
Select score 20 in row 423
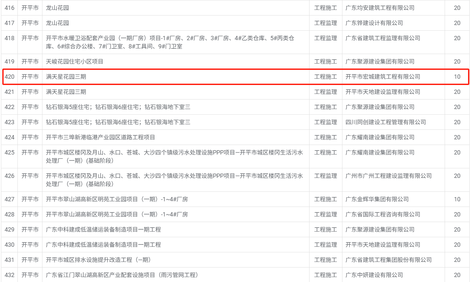(x=457, y=122)
